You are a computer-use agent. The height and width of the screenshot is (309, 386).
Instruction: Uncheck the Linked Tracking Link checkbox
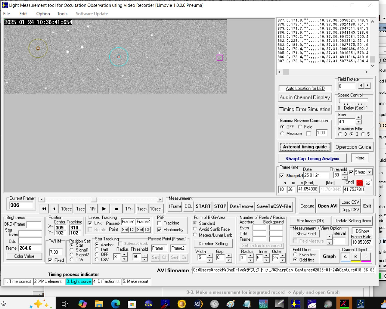pos(90,223)
